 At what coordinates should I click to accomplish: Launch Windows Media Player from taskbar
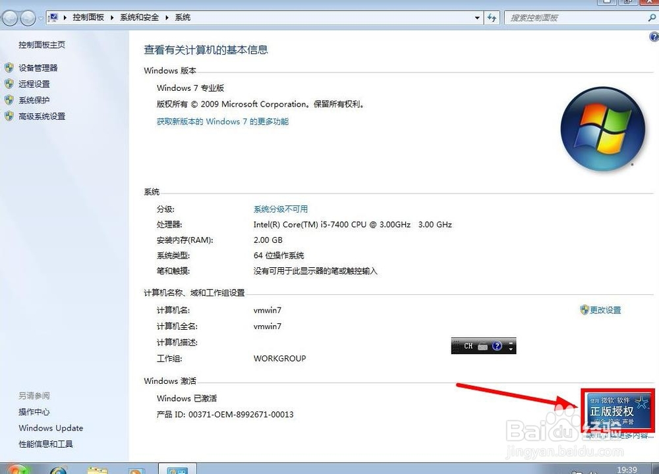coord(136,470)
